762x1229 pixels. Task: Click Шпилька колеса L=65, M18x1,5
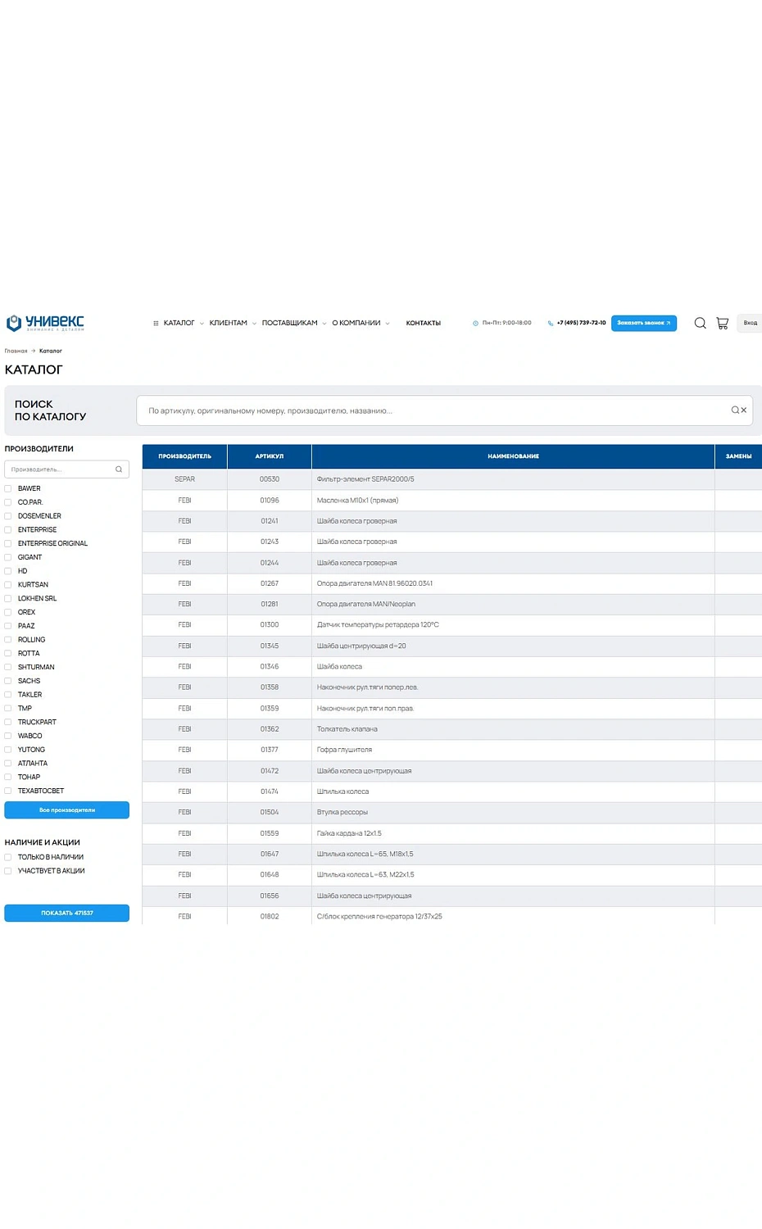365,854
